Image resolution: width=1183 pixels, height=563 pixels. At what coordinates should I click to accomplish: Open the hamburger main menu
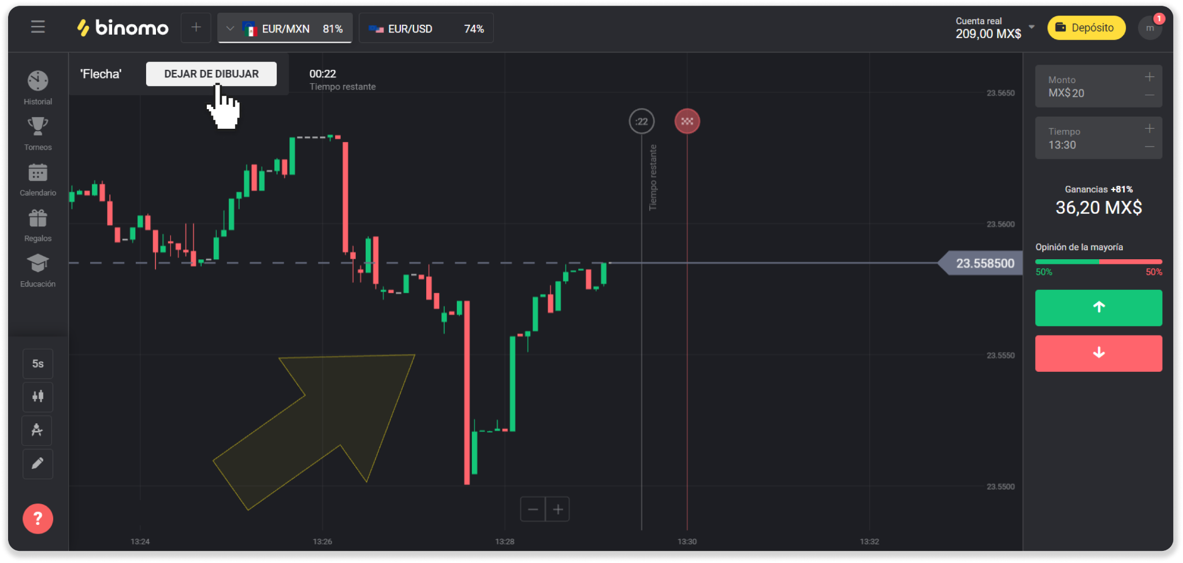[x=38, y=27]
